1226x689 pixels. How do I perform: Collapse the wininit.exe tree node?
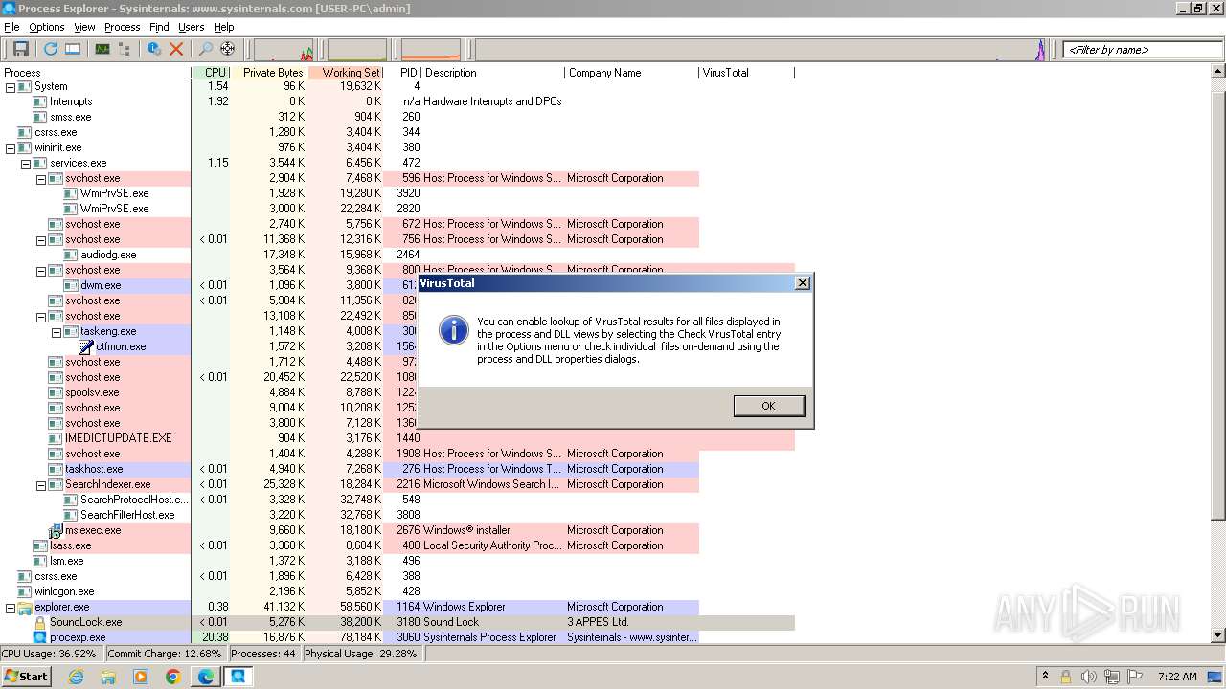click(x=11, y=147)
